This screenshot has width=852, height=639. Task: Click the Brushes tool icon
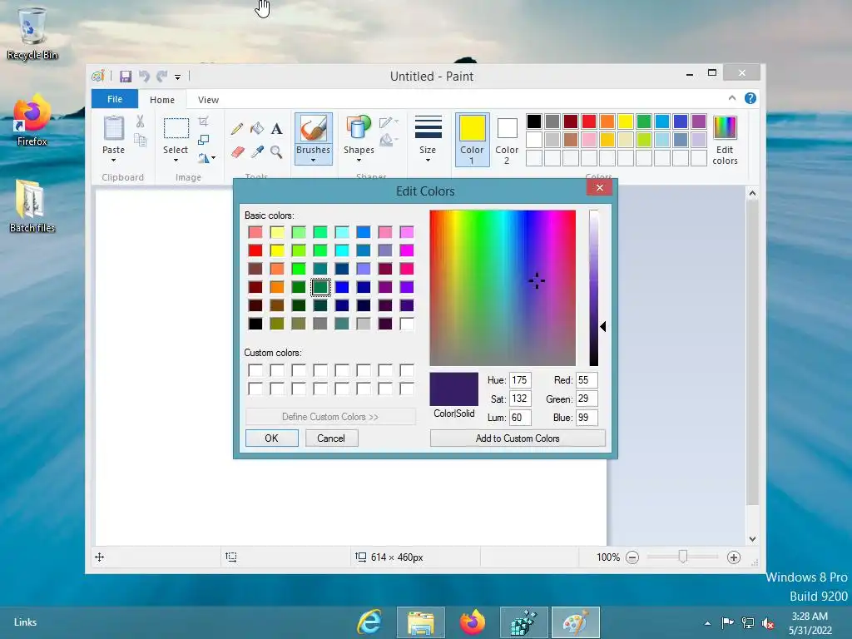coord(314,129)
